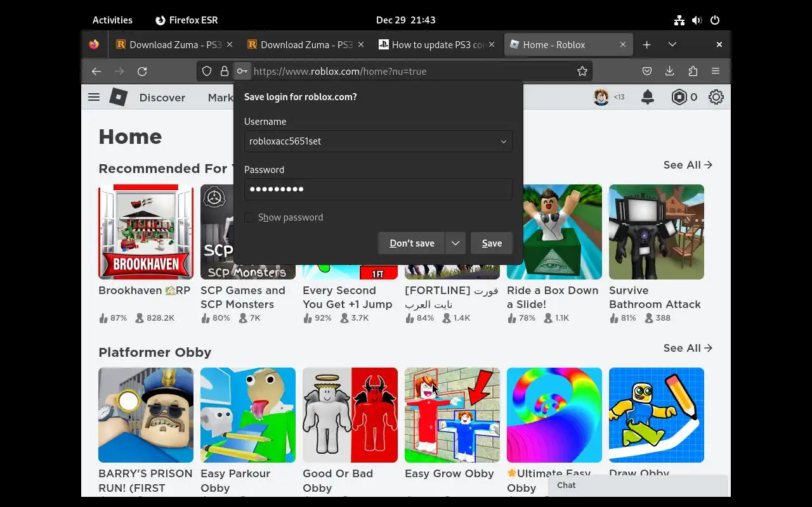View site security via the padlock icon

(x=224, y=72)
